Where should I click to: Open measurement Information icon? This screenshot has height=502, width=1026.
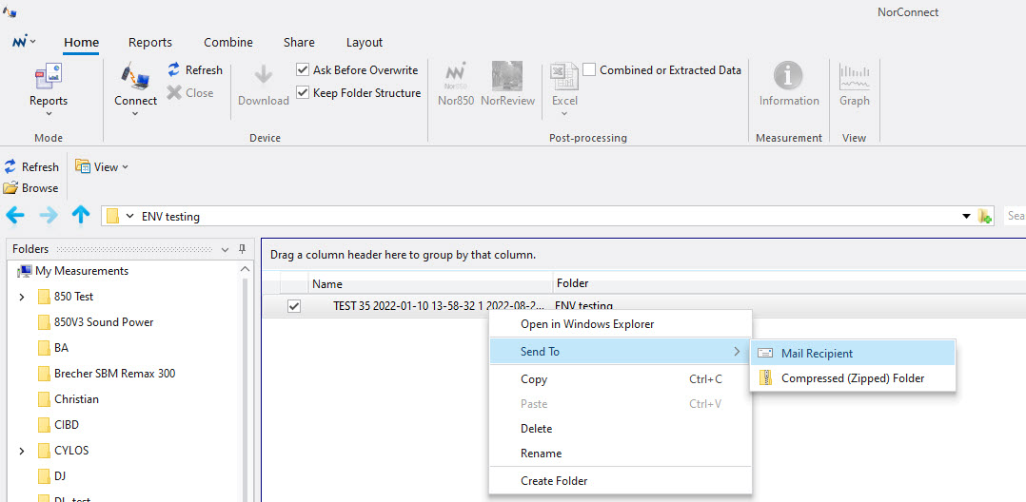pos(788,76)
